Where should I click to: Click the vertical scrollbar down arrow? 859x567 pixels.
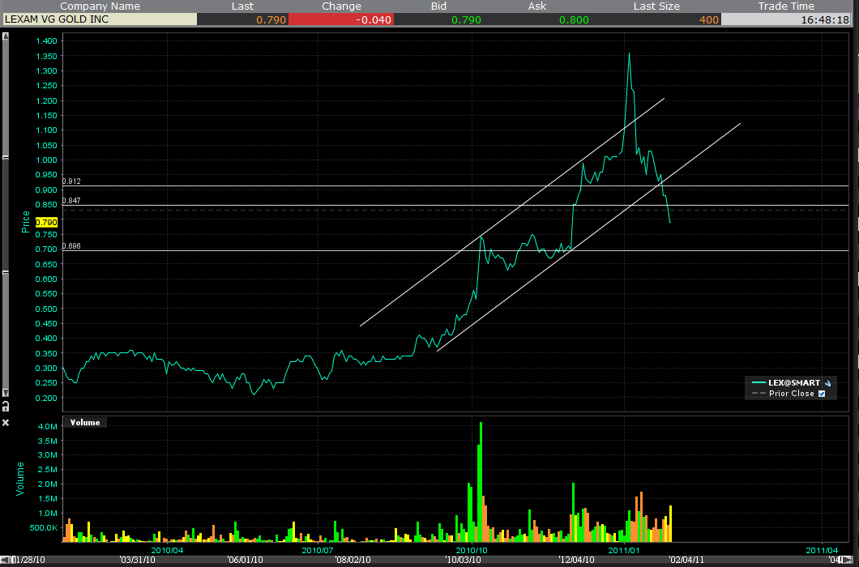click(x=6, y=393)
